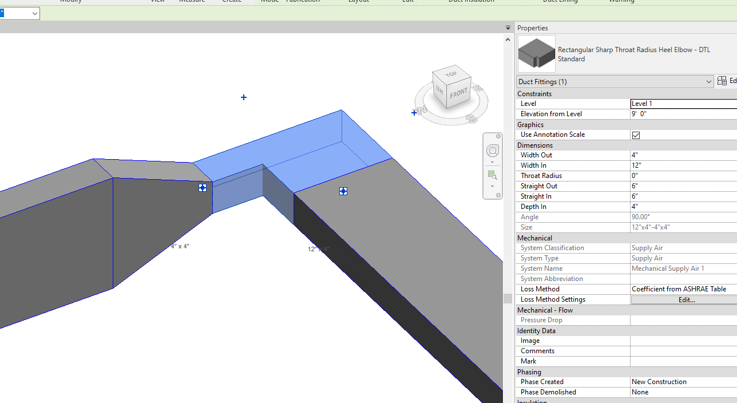
Task: Close the navigation bar with its X icon
Action: (498, 136)
